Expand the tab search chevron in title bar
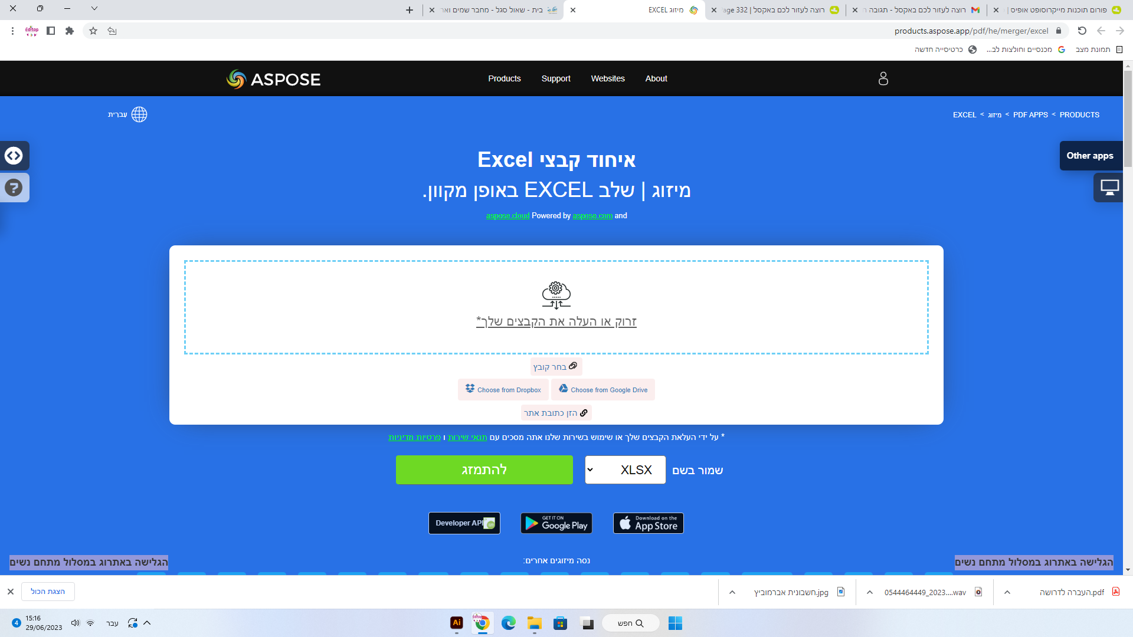The height and width of the screenshot is (637, 1133). (94, 9)
